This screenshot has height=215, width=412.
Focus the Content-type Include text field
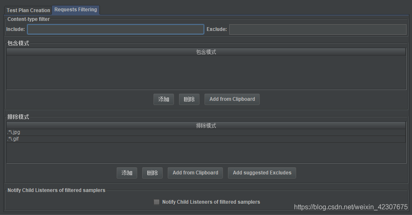pos(115,29)
